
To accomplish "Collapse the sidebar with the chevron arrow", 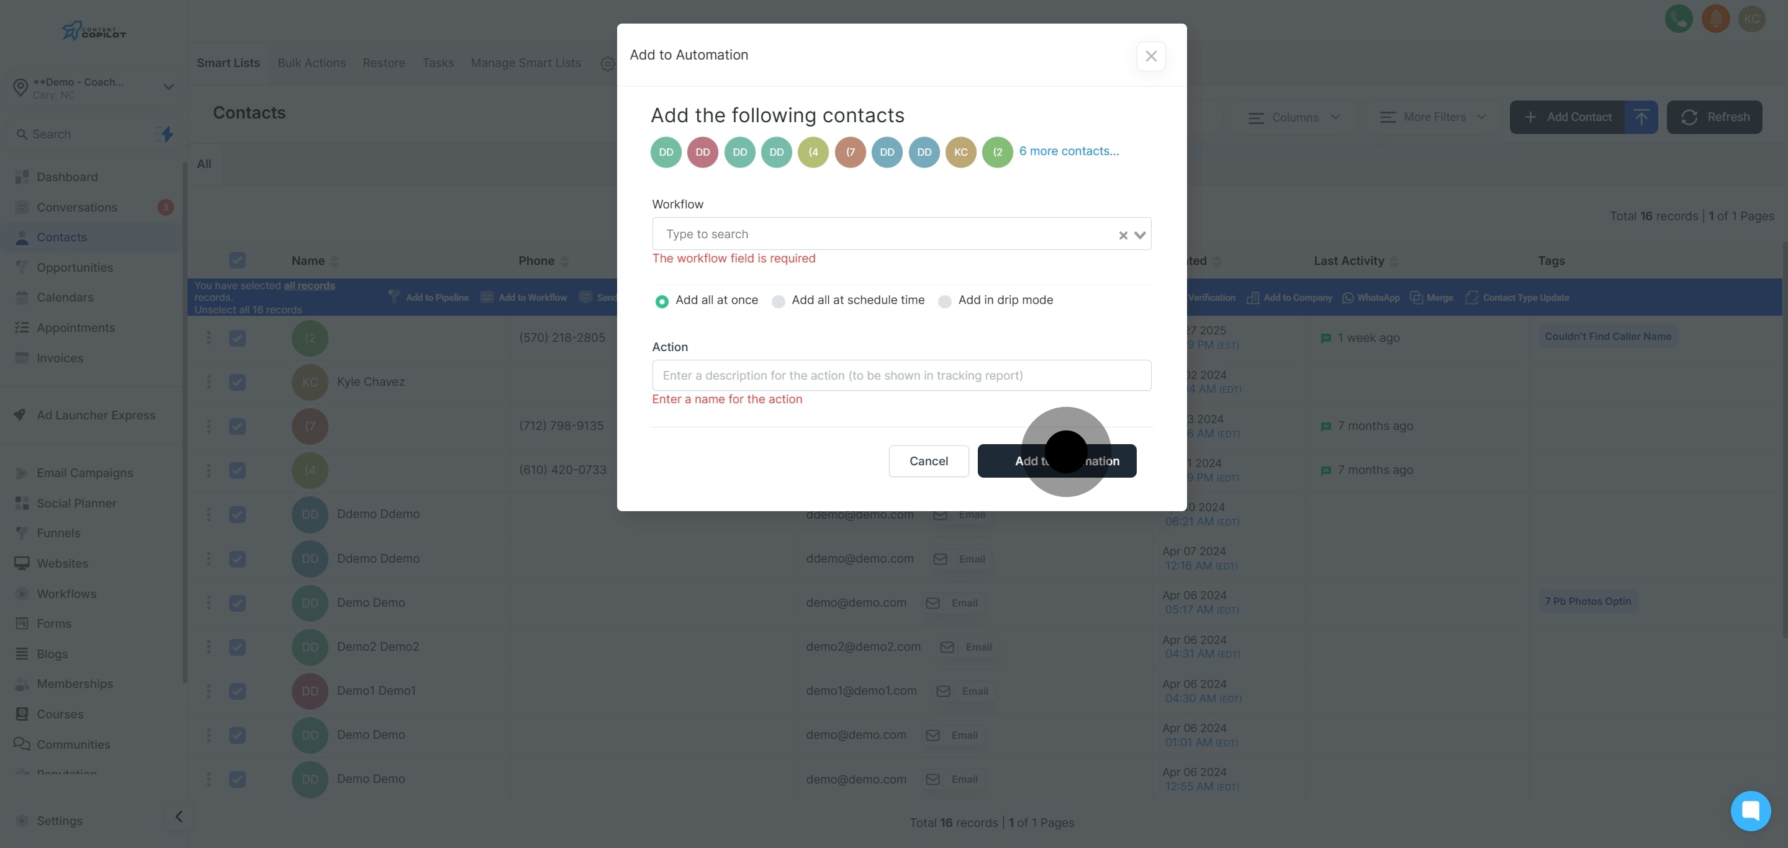I will (x=179, y=816).
